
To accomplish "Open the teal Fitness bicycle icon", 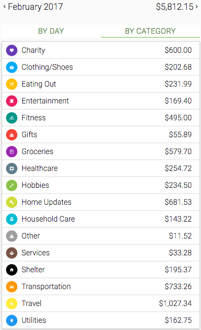I will pos(11,118).
